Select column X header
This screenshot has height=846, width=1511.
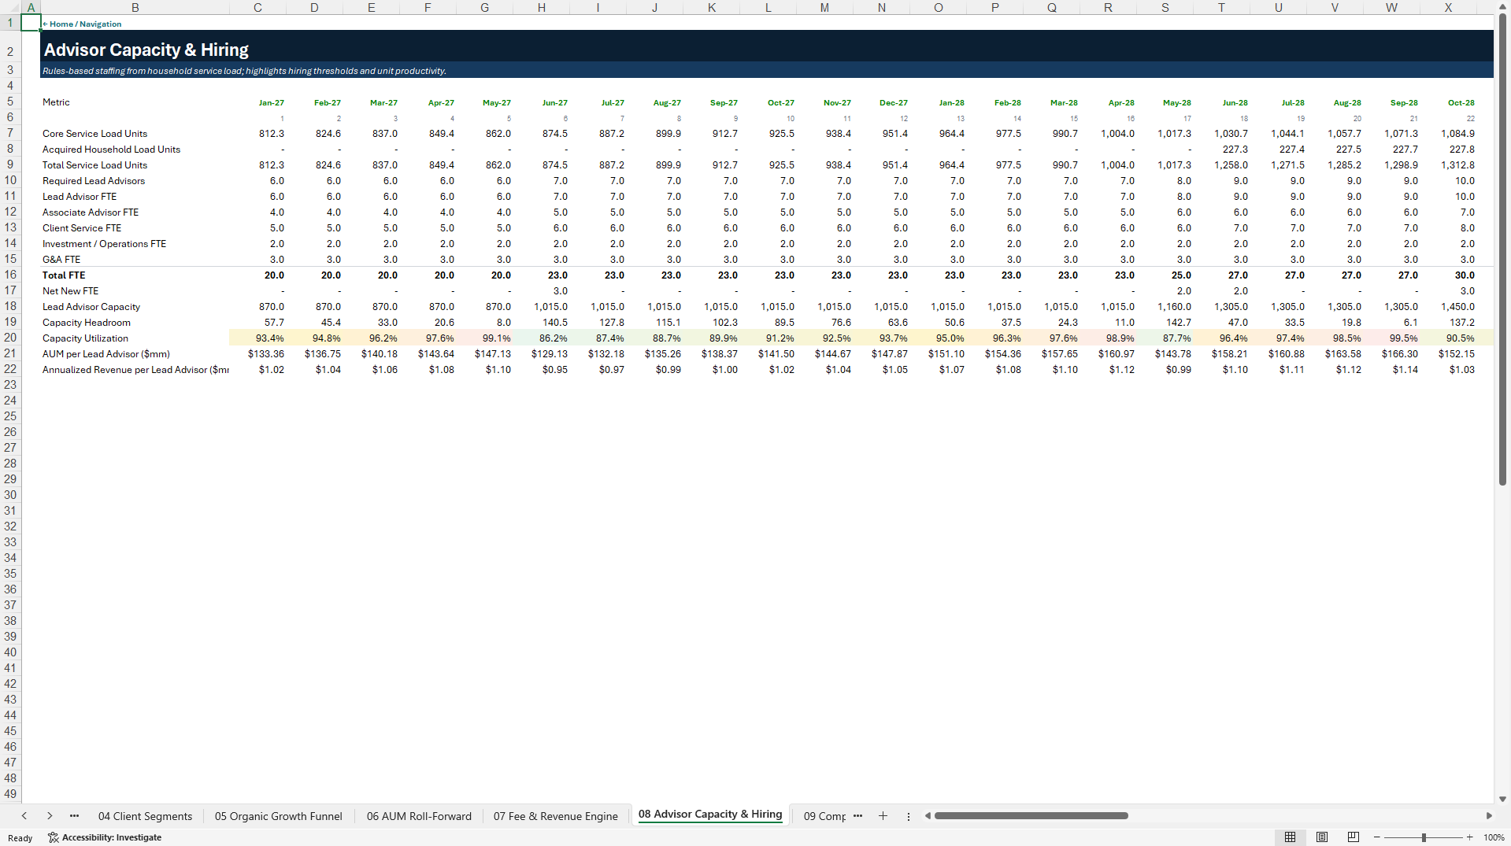click(x=1447, y=7)
